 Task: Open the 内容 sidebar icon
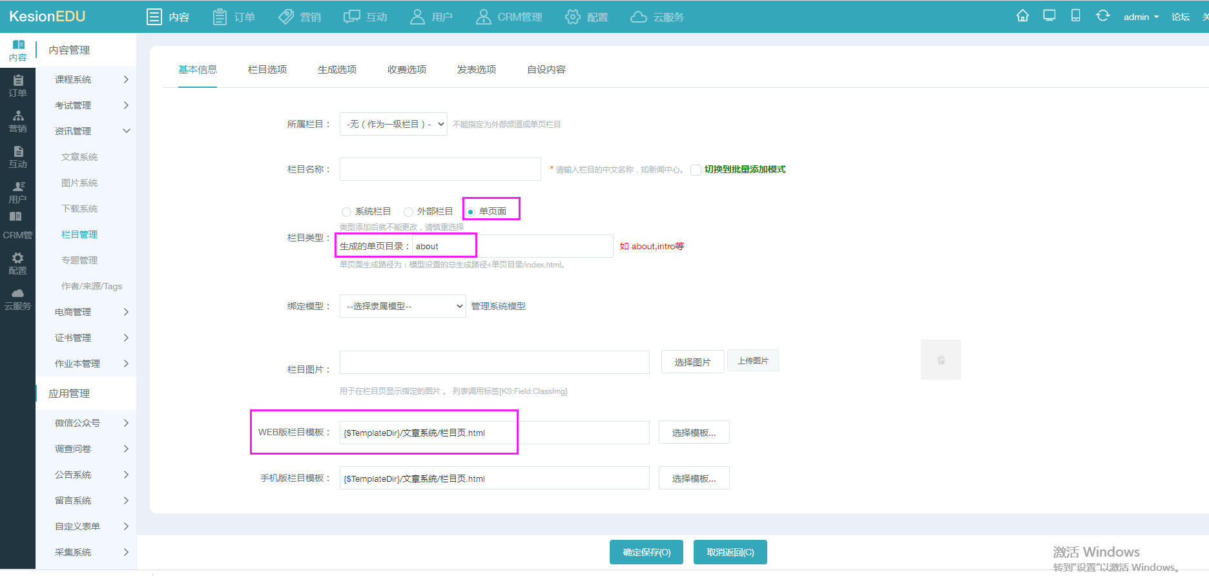pos(18,50)
